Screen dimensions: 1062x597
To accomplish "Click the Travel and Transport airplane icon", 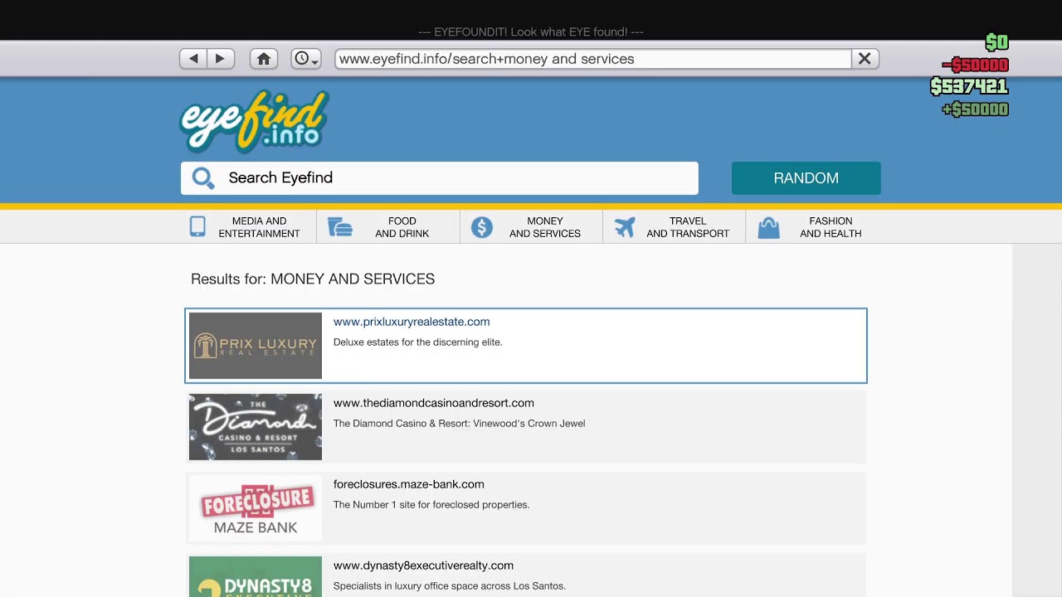I will [625, 227].
